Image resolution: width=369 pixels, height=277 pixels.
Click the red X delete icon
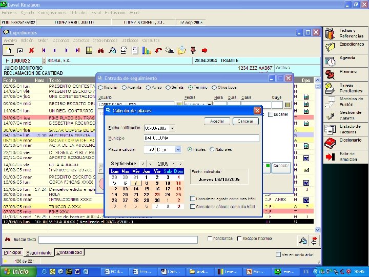(x=32, y=50)
